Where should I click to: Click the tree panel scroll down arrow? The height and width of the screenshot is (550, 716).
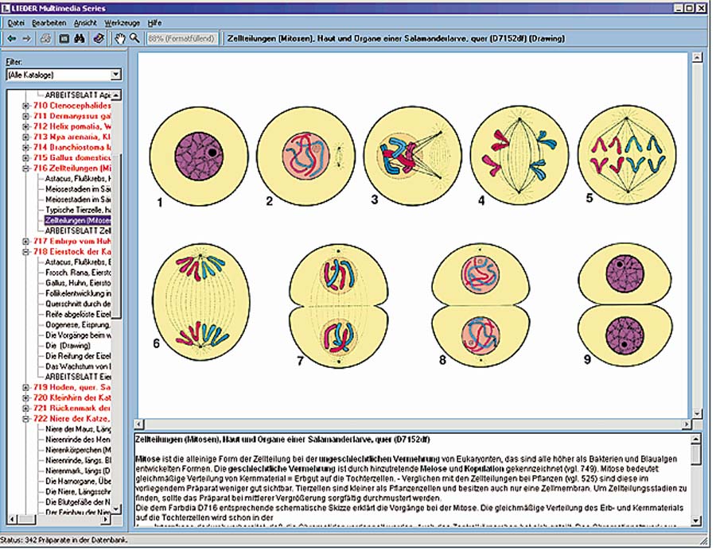click(x=116, y=509)
